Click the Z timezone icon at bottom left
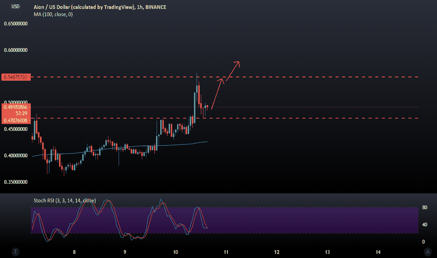 (x=15, y=252)
